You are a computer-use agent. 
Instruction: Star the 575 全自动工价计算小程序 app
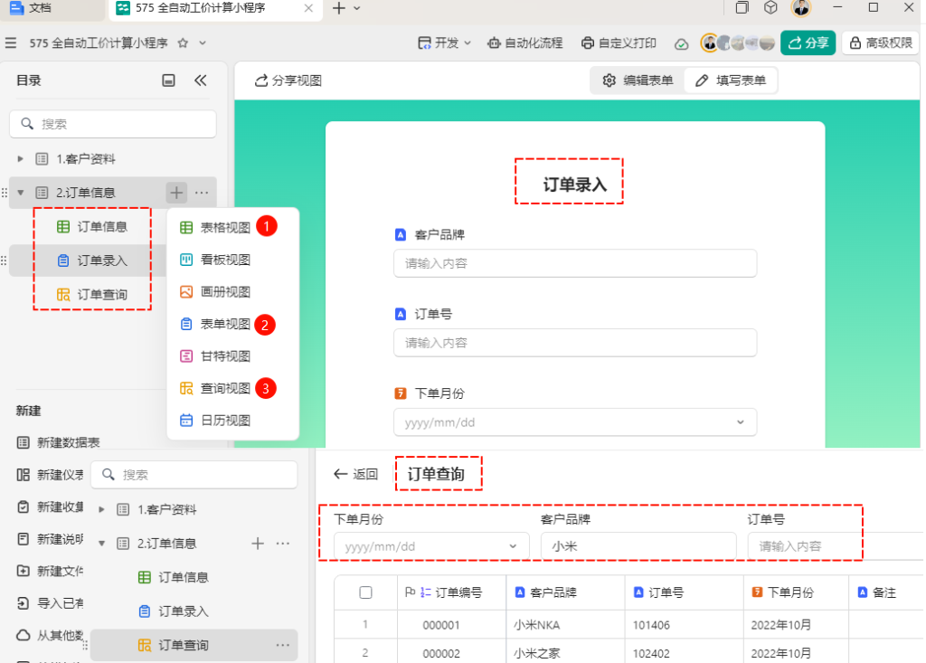coord(183,43)
